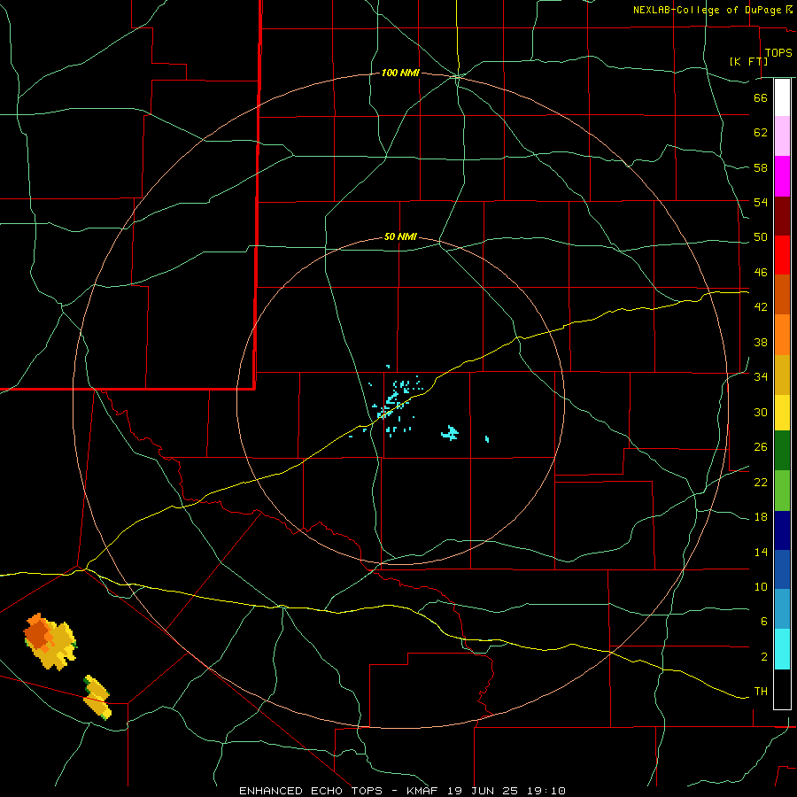Click the legend value '30'
The width and height of the screenshot is (797, 797).
[761, 412]
